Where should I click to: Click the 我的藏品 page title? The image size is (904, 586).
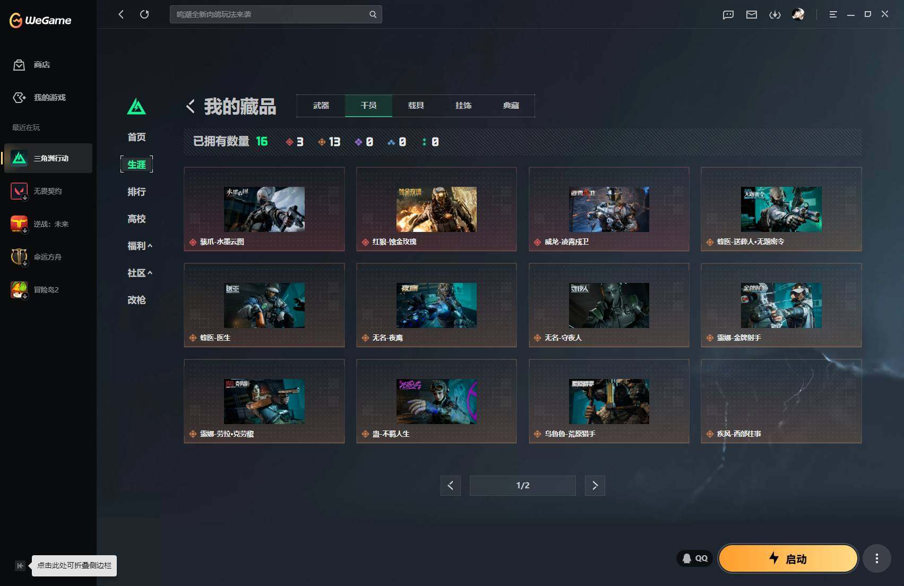pyautogui.click(x=240, y=107)
